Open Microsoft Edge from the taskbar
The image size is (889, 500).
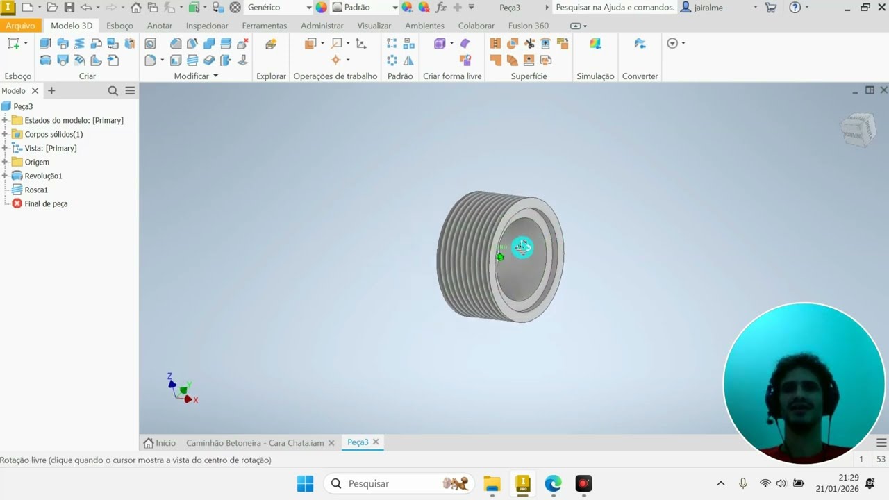coord(553,483)
